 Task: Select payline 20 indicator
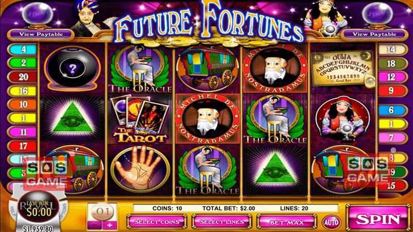tap(23, 77)
